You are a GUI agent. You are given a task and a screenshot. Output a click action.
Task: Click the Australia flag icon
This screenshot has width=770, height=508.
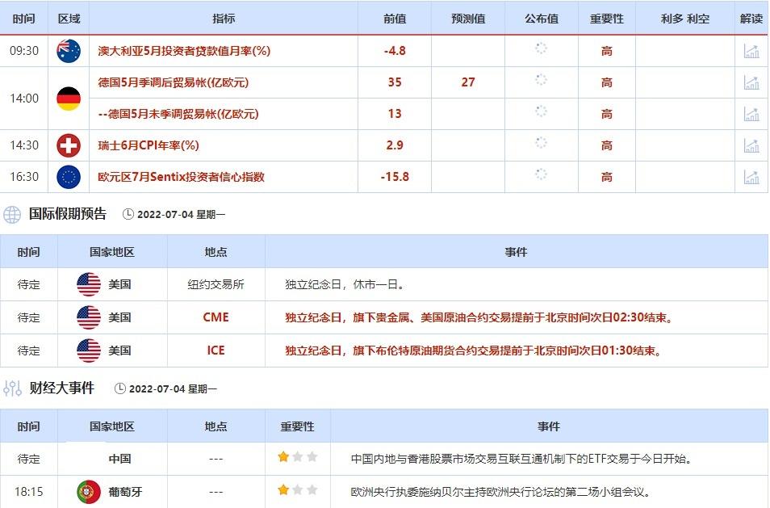tap(69, 51)
